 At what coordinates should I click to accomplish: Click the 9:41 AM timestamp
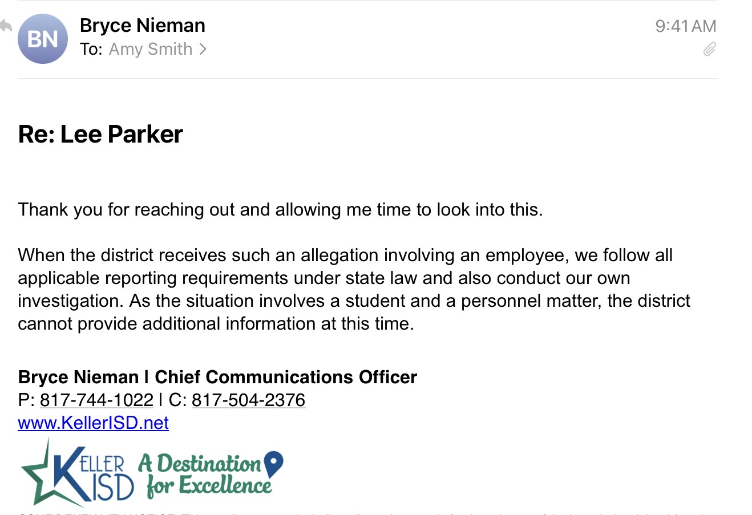tap(686, 26)
